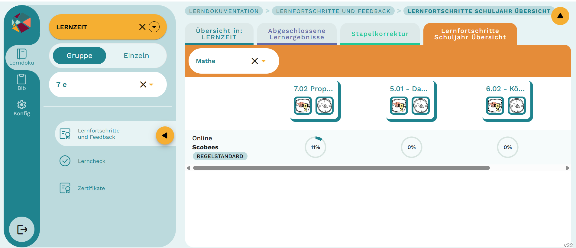
Task: Select Lernfortschritte Schuljahr Übersicht tab
Action: pyautogui.click(x=470, y=34)
